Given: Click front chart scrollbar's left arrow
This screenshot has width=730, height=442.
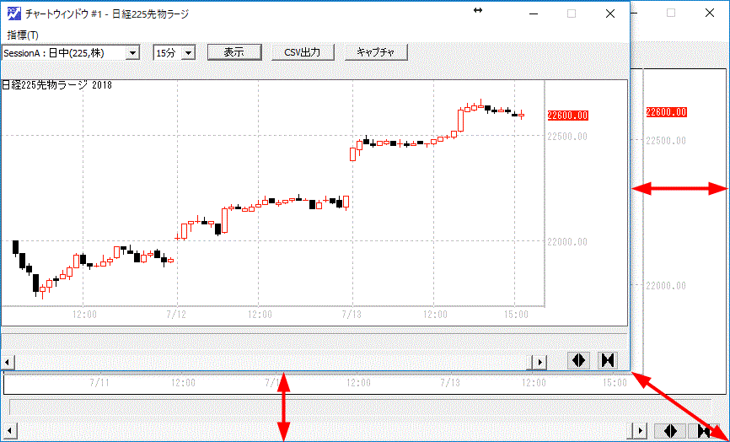Looking at the screenshot, I should click(8, 362).
